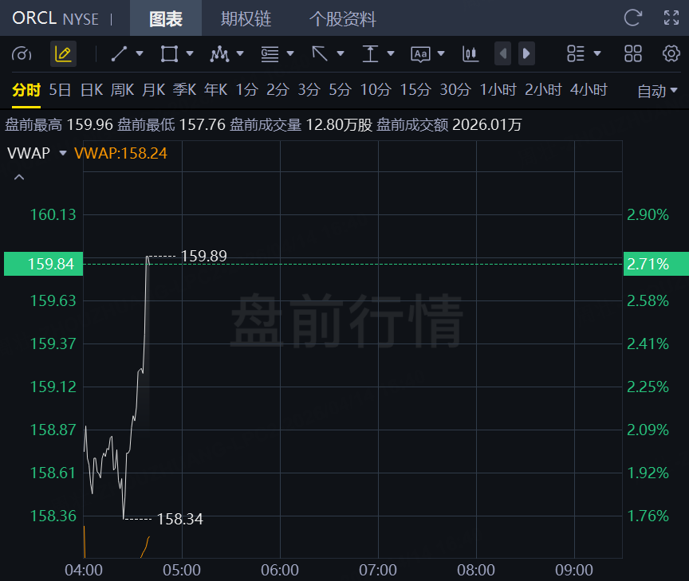The width and height of the screenshot is (689, 581).
Task: Open the line tool dropdown arrow
Action: (140, 53)
